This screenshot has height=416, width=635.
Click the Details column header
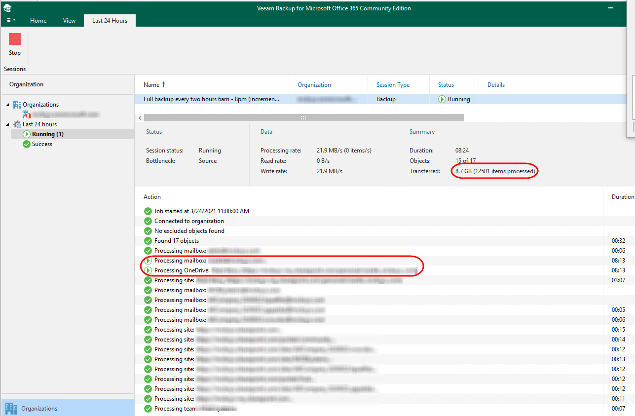(496, 85)
